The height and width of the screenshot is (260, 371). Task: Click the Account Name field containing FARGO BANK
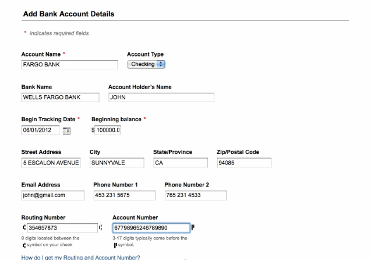[x=69, y=65]
